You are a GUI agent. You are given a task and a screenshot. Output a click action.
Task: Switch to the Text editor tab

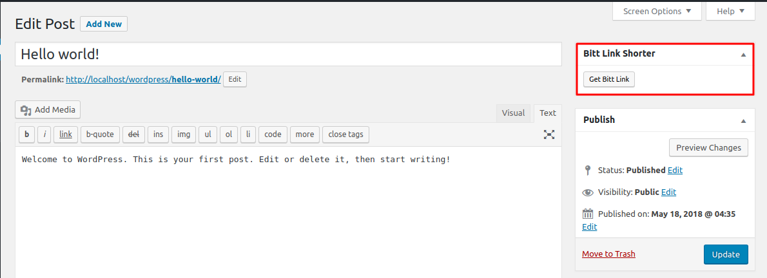click(x=548, y=113)
